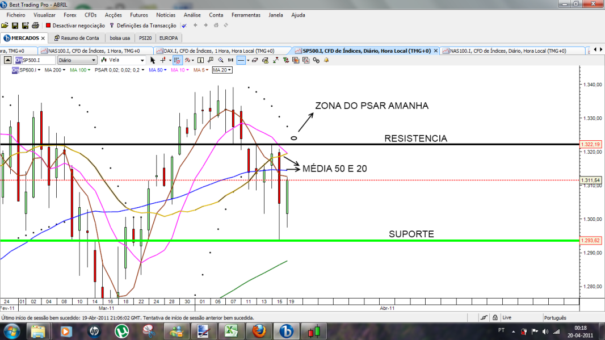The image size is (605, 340).
Task: Switch to EUROPA tab
Action: [x=169, y=38]
